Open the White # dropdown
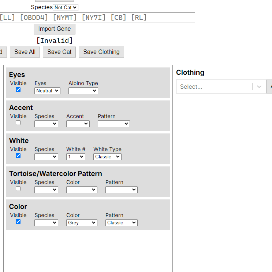The height and width of the screenshot is (272, 272). point(75,157)
